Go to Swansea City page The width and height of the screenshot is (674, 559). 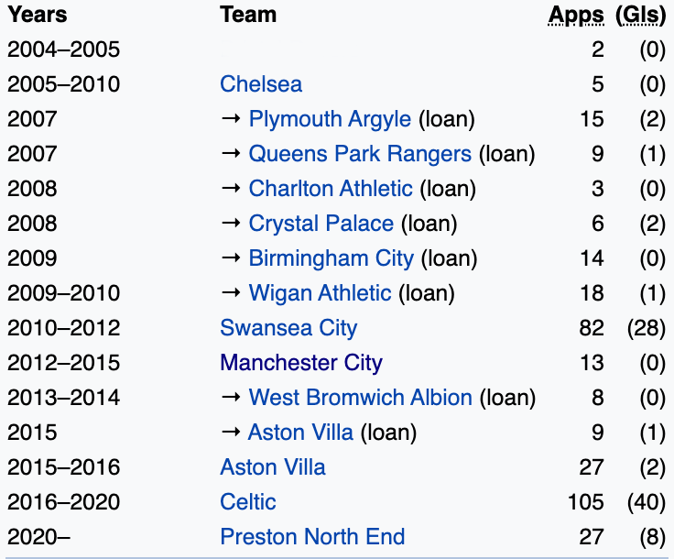(x=288, y=328)
